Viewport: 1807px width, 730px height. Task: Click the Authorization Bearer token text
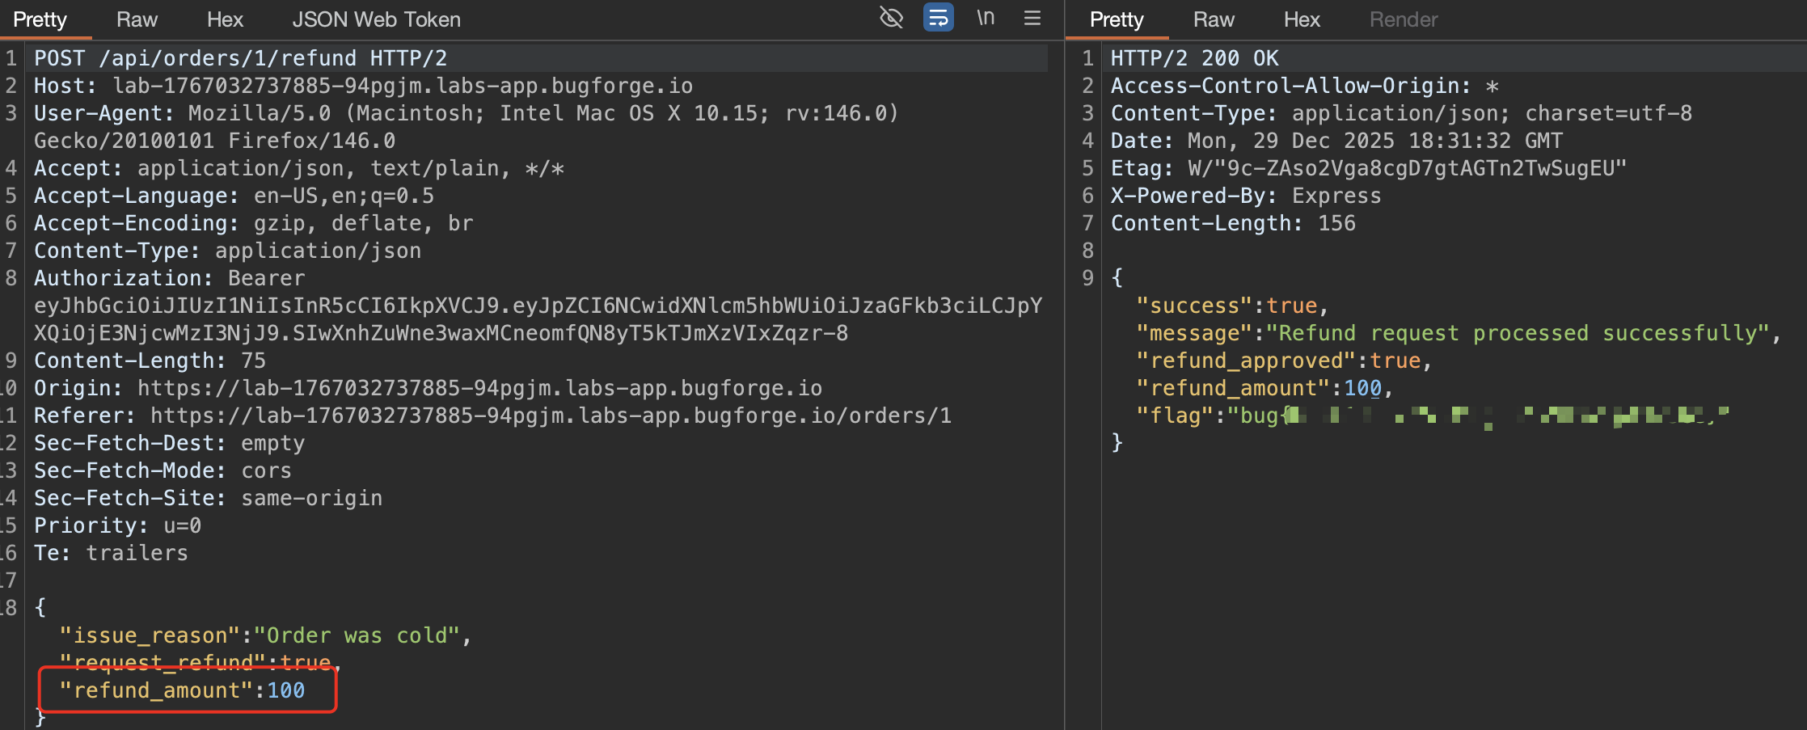click(x=538, y=306)
